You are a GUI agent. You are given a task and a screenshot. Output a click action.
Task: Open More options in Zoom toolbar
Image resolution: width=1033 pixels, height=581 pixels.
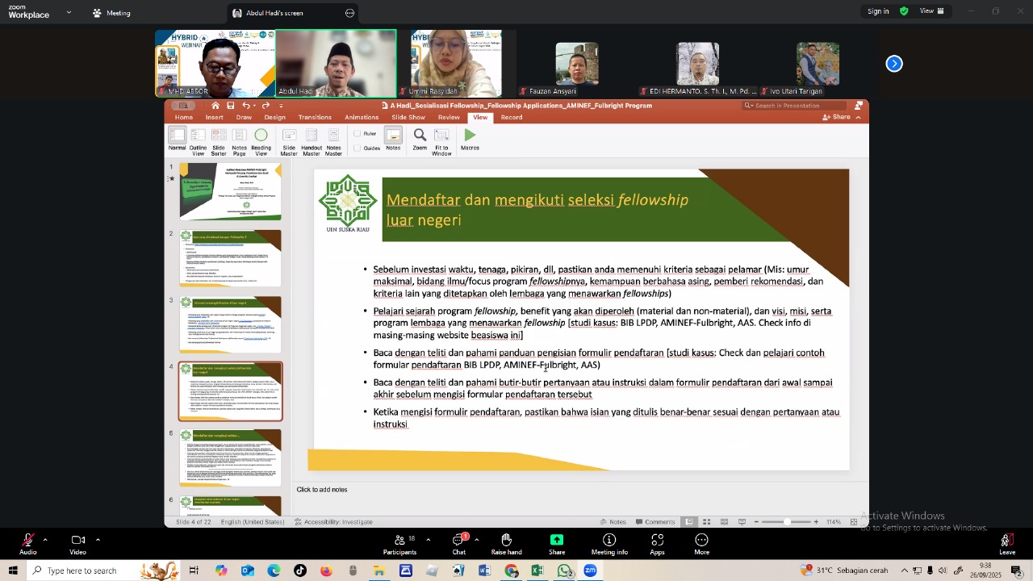[701, 541]
